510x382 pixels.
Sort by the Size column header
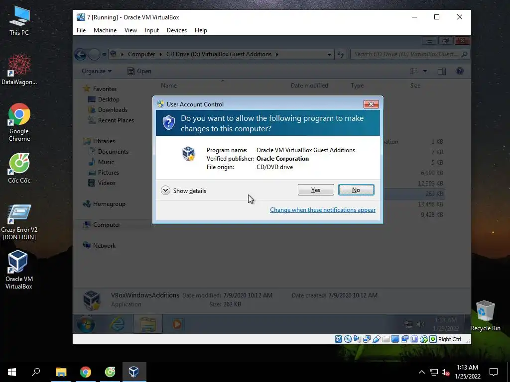click(415, 86)
